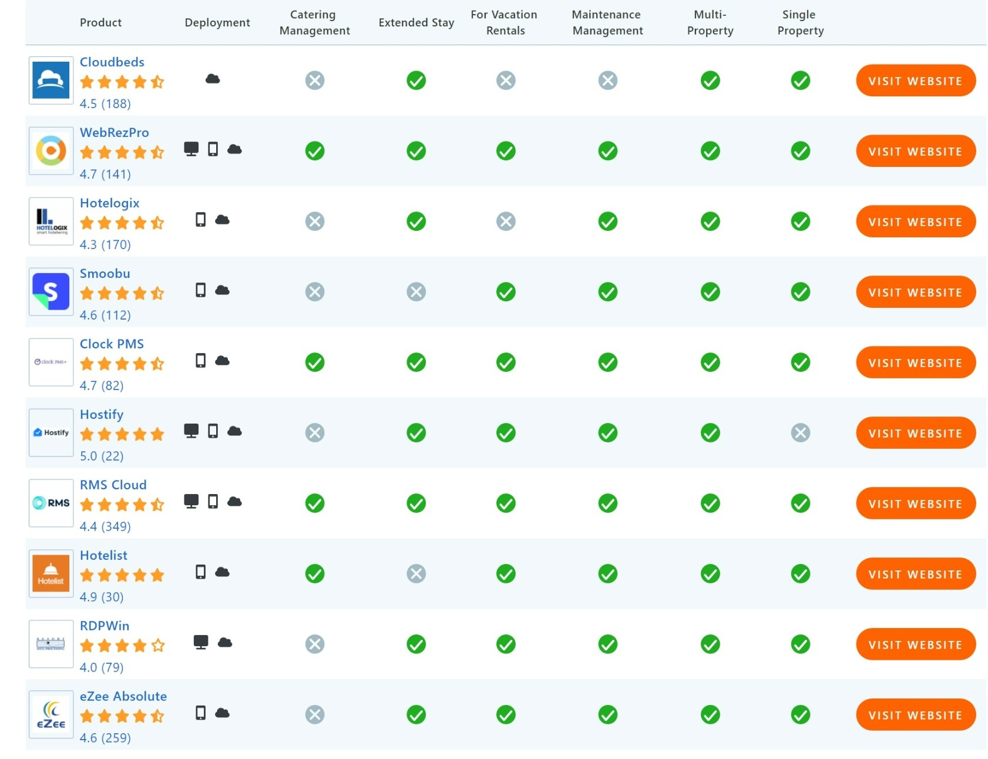988x759 pixels.
Task: Click the cloud deployment icon for RMS Cloud
Action: (x=234, y=502)
